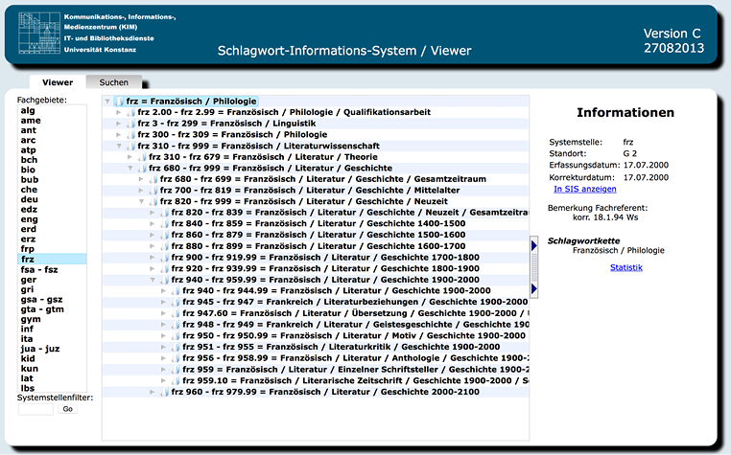Click document icon beside frz 310 - frz 679 Theorie
Image resolution: width=731 pixels, height=455 pixels.
142,157
